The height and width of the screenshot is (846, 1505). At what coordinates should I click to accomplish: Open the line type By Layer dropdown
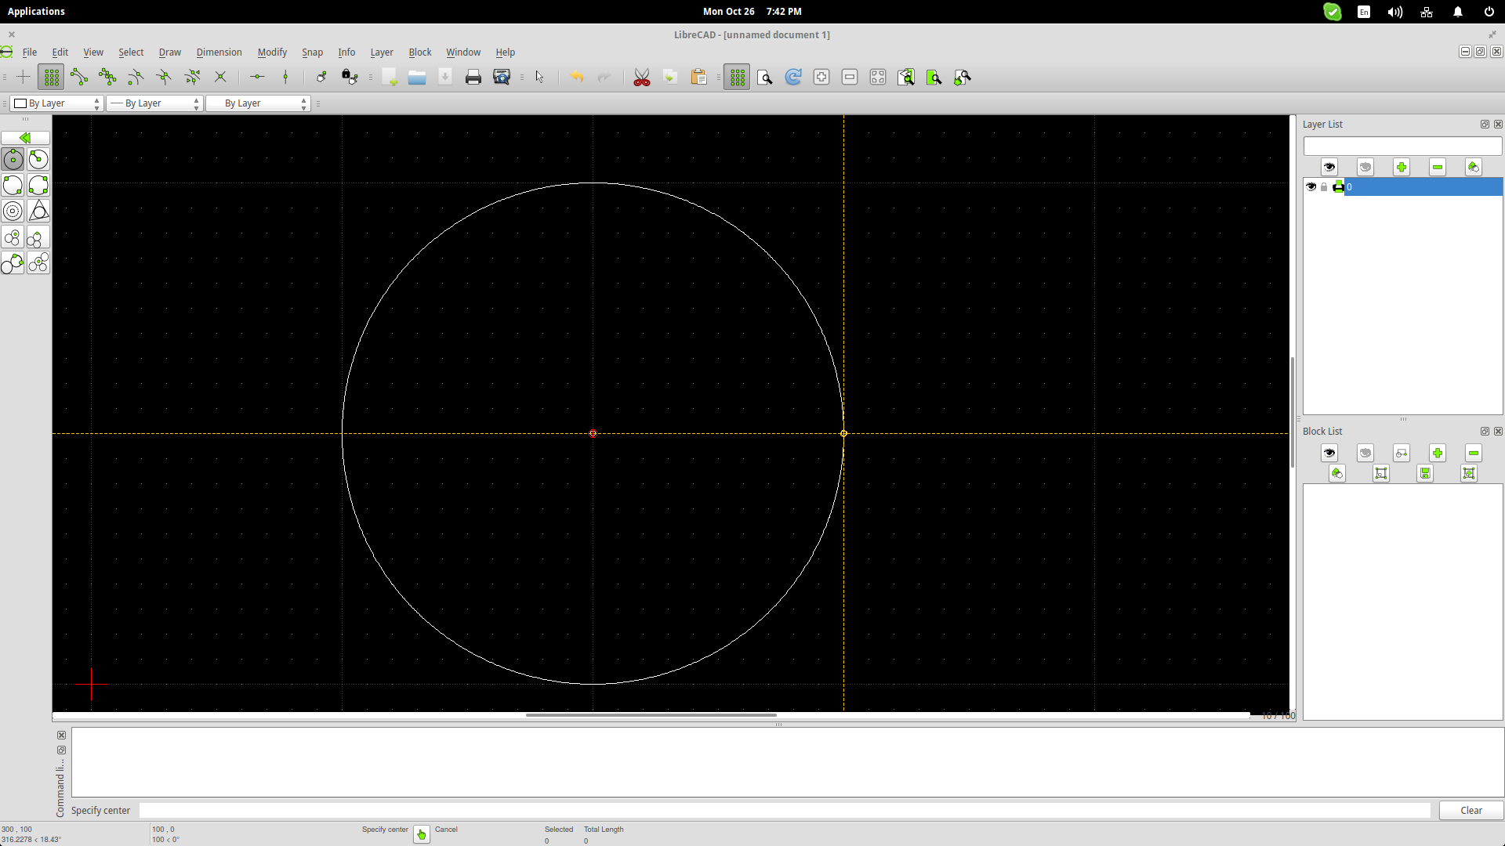(258, 103)
